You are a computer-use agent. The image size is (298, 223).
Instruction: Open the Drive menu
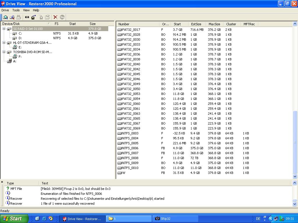pyautogui.click(x=5, y=10)
